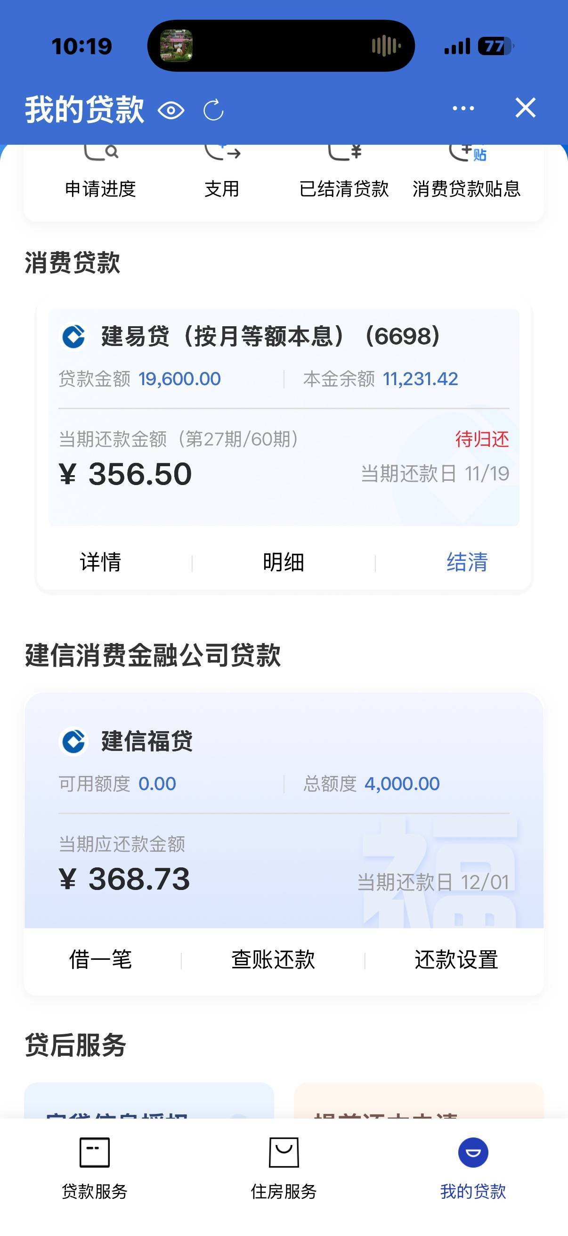The height and width of the screenshot is (1236, 568).
Task: Close the My Loans page
Action: point(525,107)
